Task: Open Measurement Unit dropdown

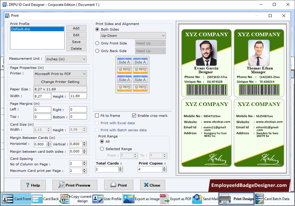Action: click(66, 59)
